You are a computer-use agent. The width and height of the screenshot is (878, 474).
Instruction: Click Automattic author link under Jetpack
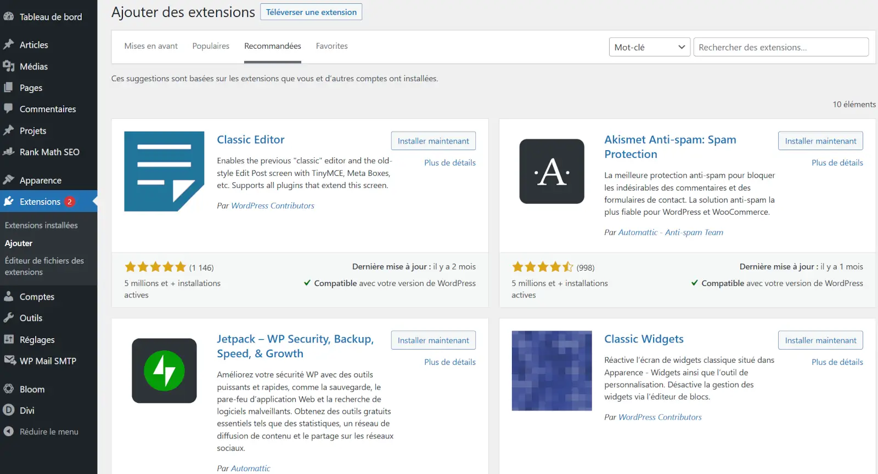pos(250,469)
